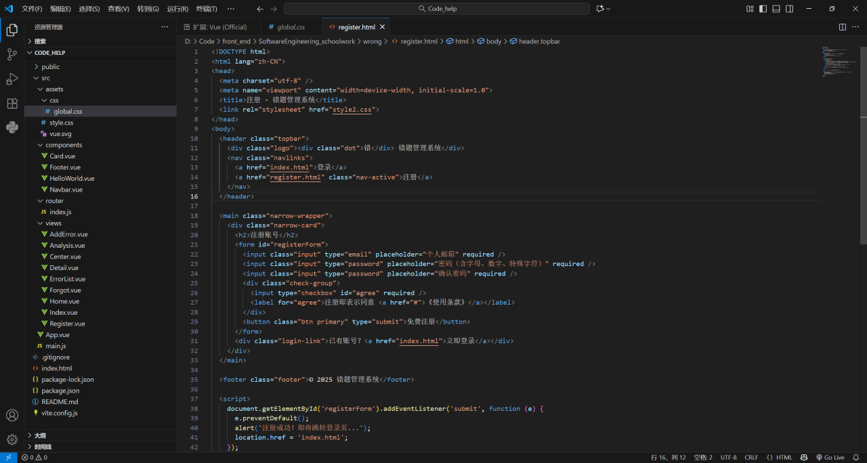Click the split editor right icon

click(x=843, y=27)
